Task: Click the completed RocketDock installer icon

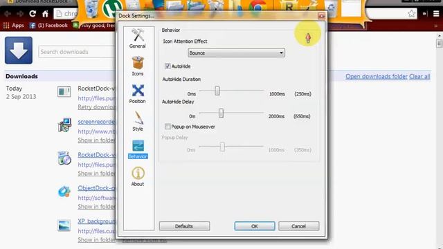Action: tap(64, 158)
